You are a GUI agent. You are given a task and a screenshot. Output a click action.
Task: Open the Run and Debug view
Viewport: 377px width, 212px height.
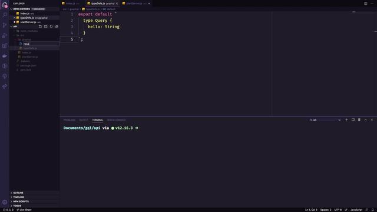pyautogui.click(x=5, y=35)
